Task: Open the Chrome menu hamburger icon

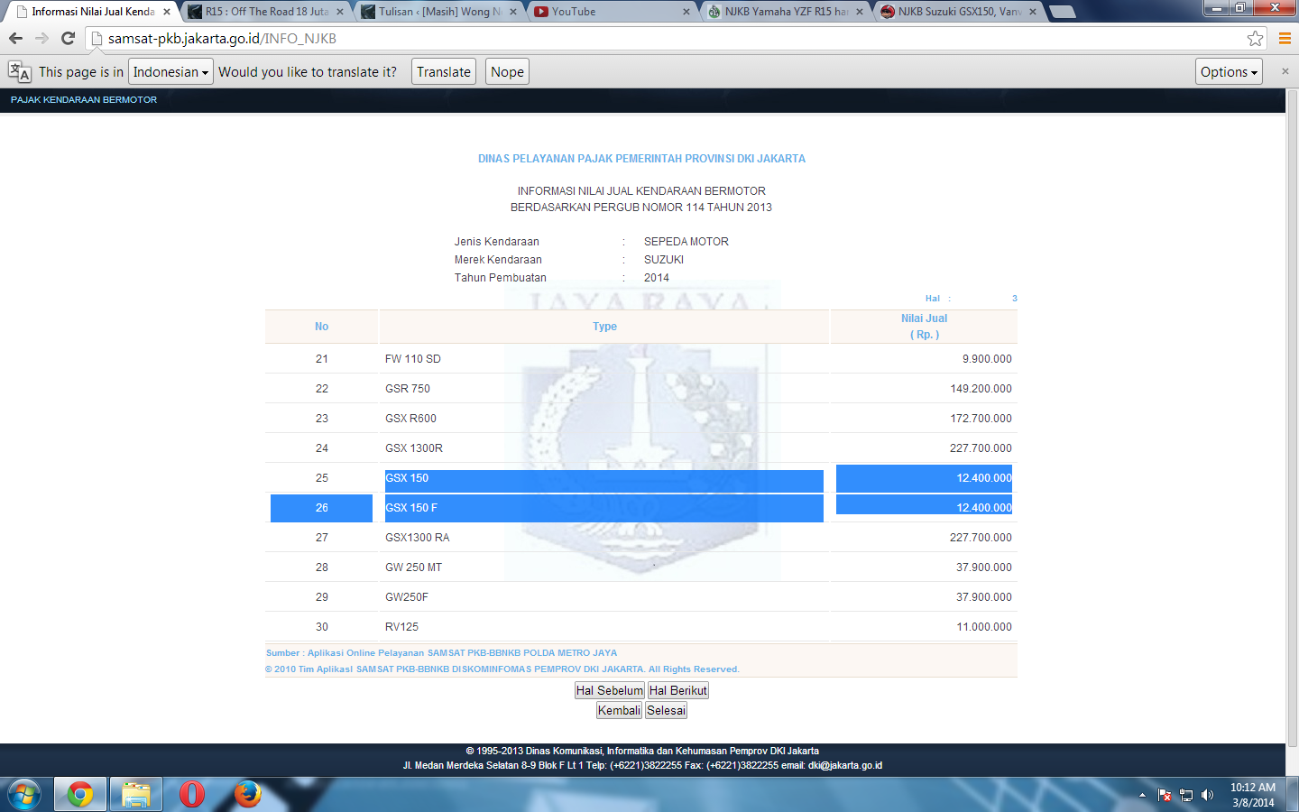Action: 1285,38
